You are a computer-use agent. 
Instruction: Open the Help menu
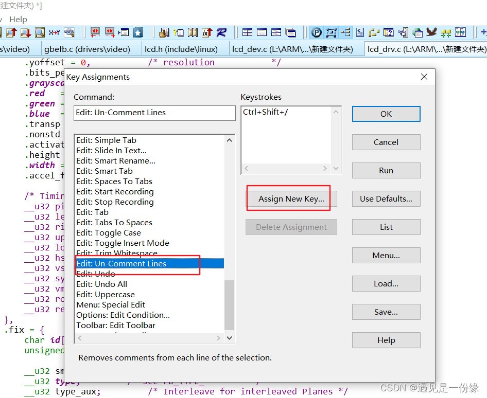pyautogui.click(x=18, y=19)
